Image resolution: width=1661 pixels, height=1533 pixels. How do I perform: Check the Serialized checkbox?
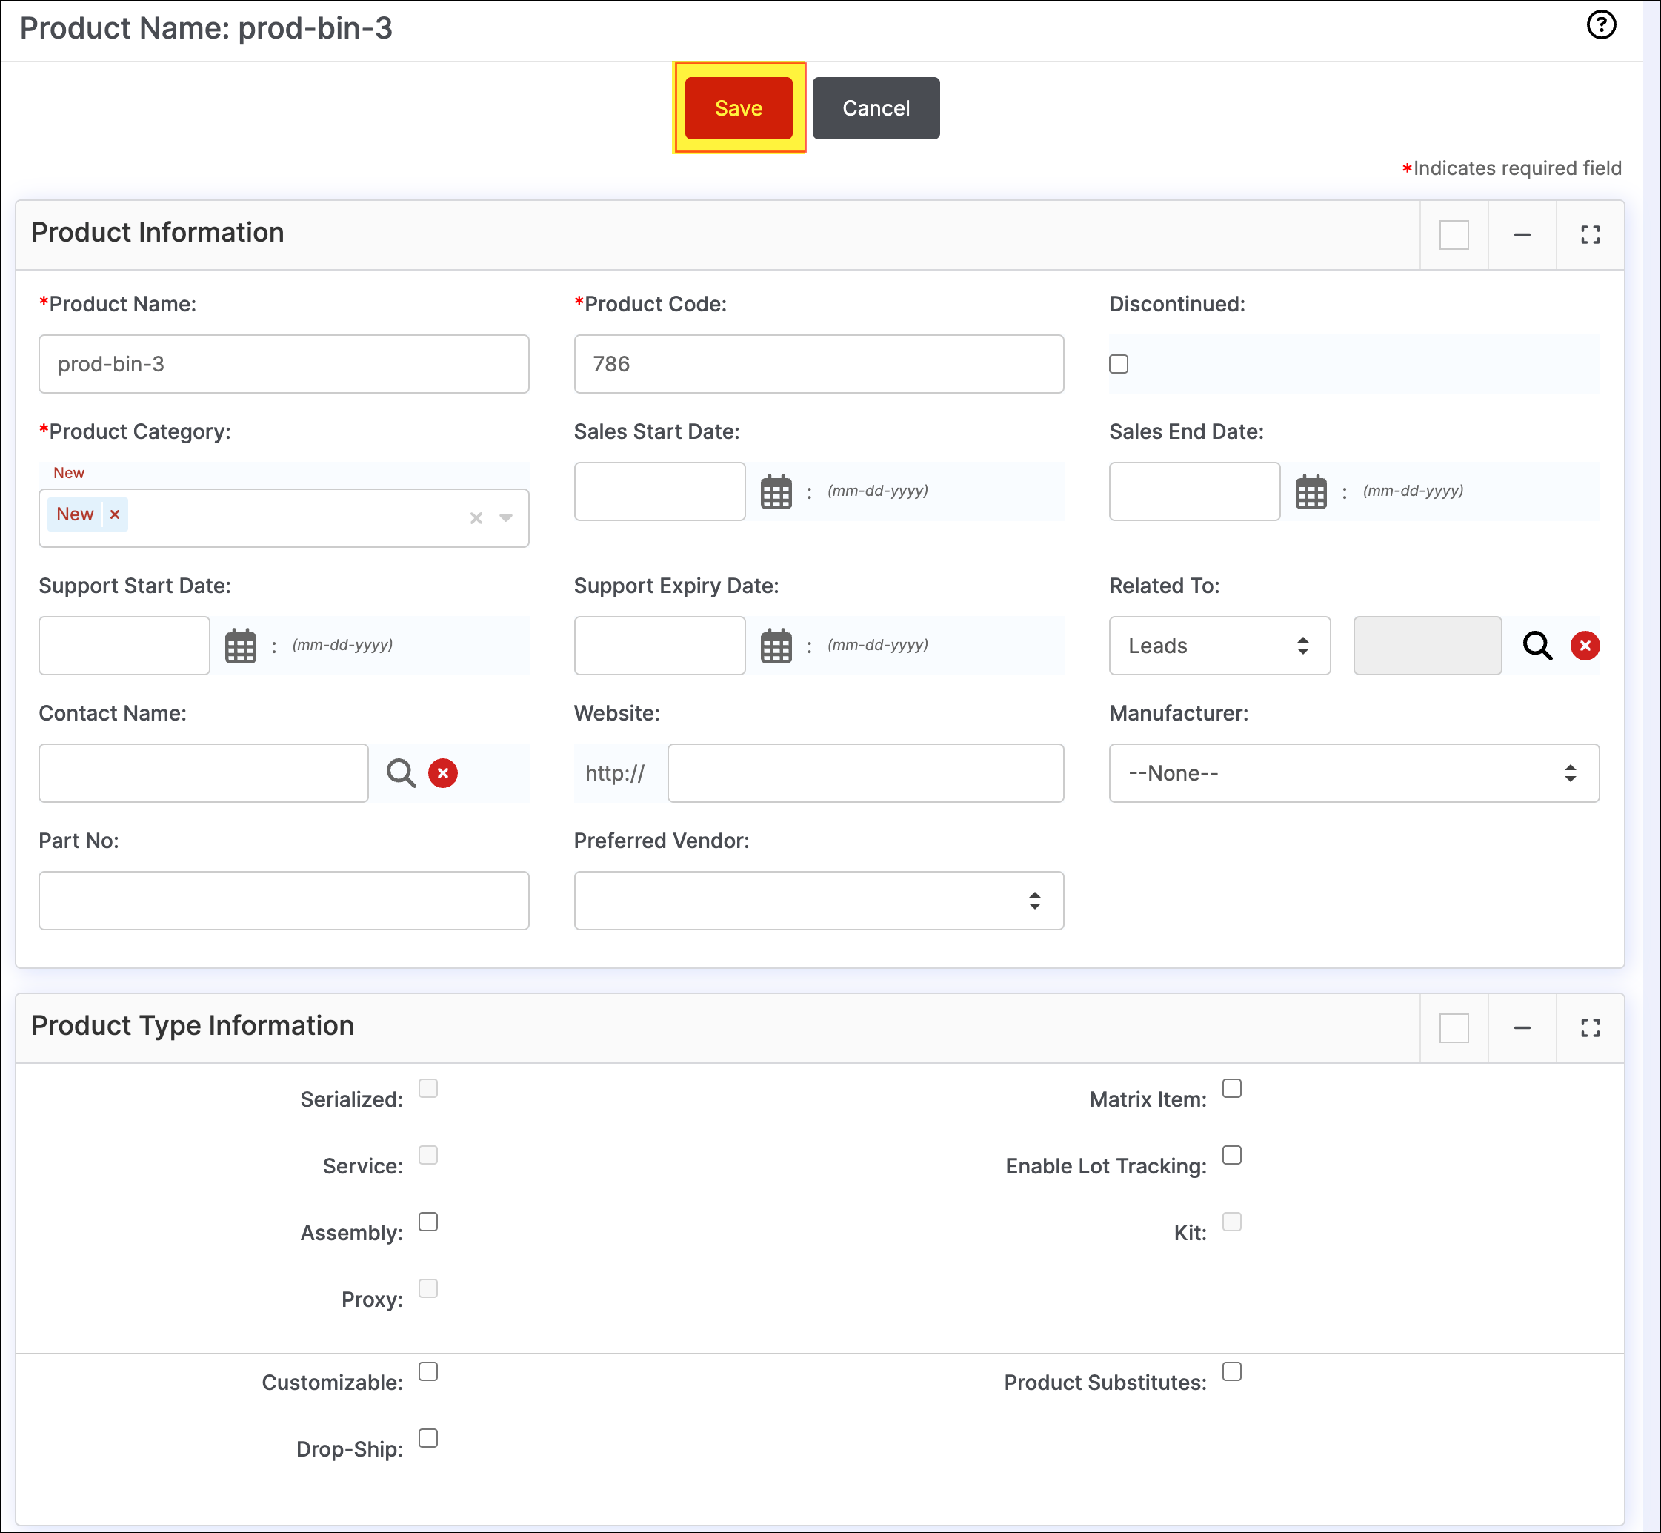(x=427, y=1088)
